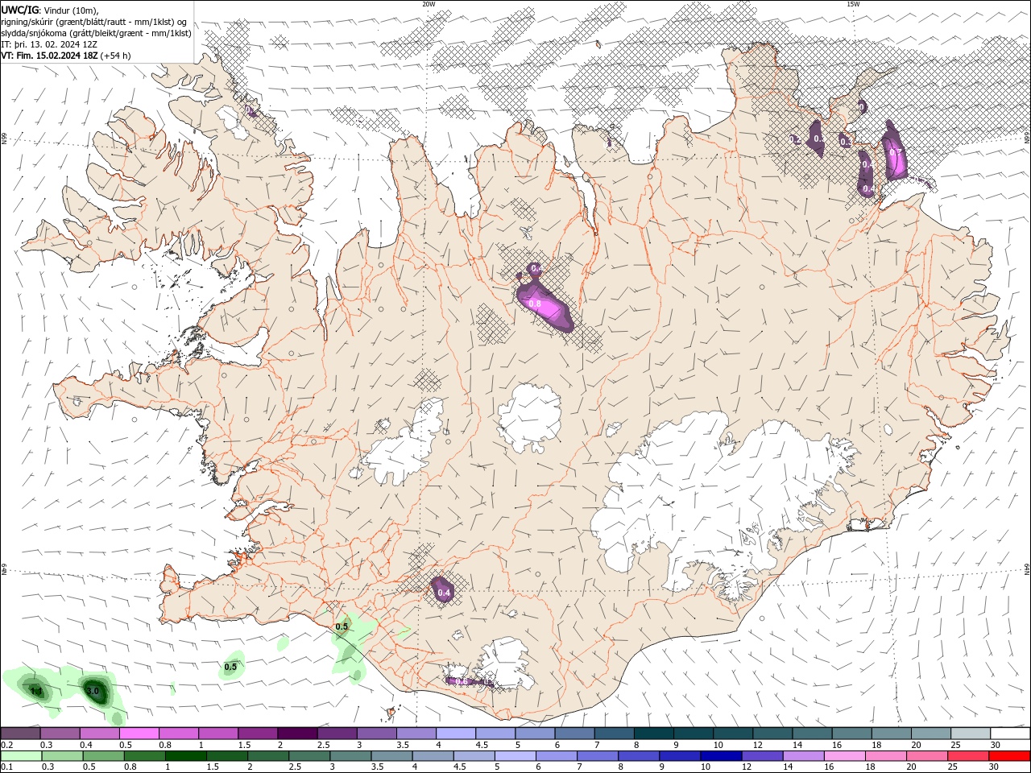Click the 15W longitude label
1031x773 pixels.
pos(853,3)
